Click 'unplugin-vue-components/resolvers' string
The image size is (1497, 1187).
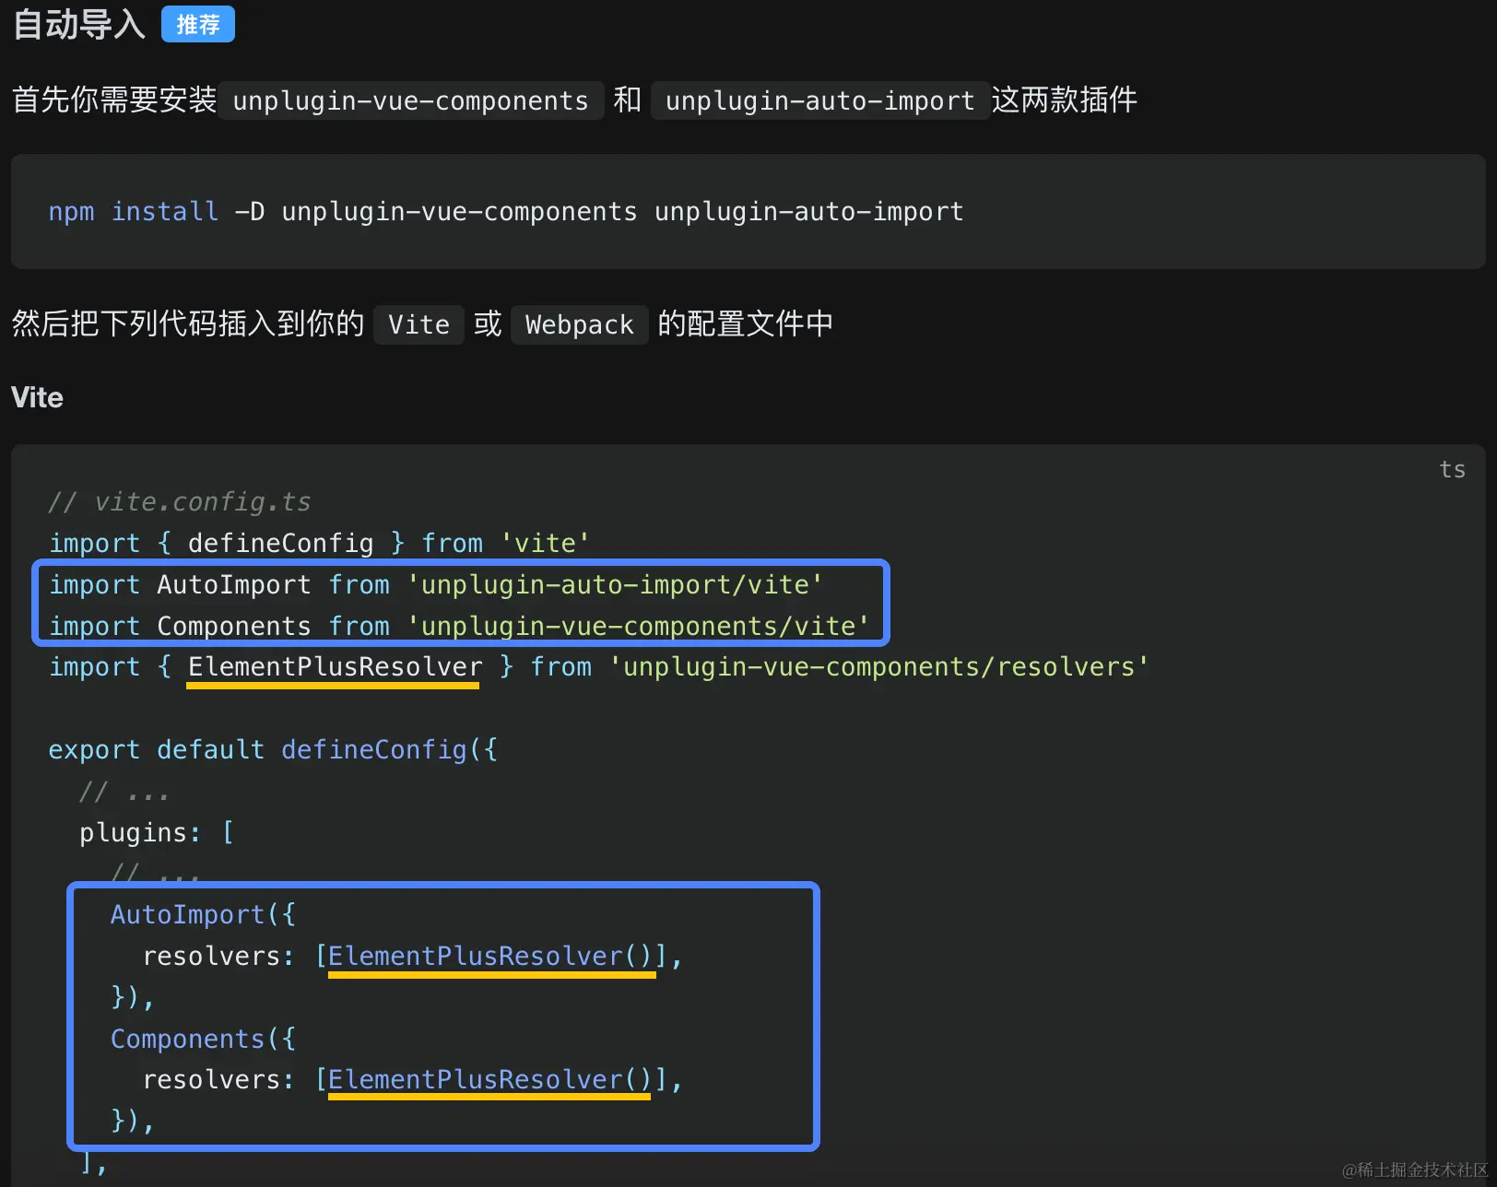[x=878, y=666]
